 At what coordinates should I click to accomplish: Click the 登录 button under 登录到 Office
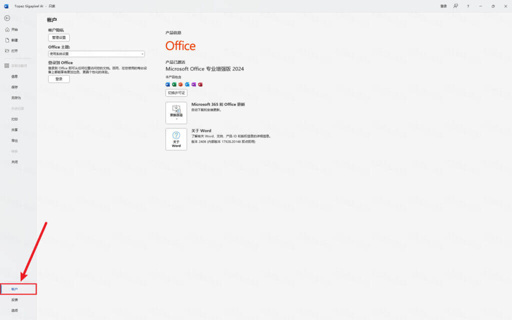pos(59,79)
